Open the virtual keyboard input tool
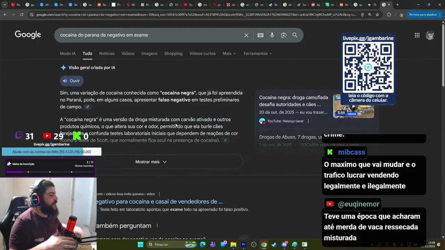445x250 pixels. 260,35
